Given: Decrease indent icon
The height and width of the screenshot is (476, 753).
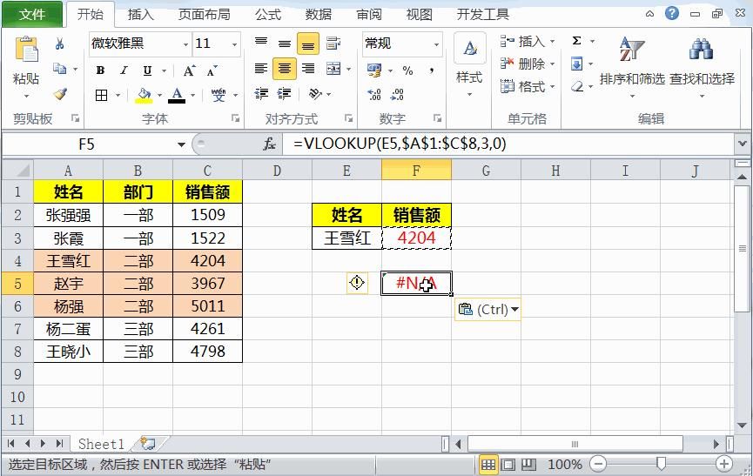Looking at the screenshot, I should click(x=261, y=93).
